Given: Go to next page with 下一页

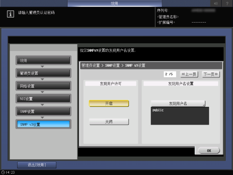Looking at the screenshot, I should [x=210, y=74].
